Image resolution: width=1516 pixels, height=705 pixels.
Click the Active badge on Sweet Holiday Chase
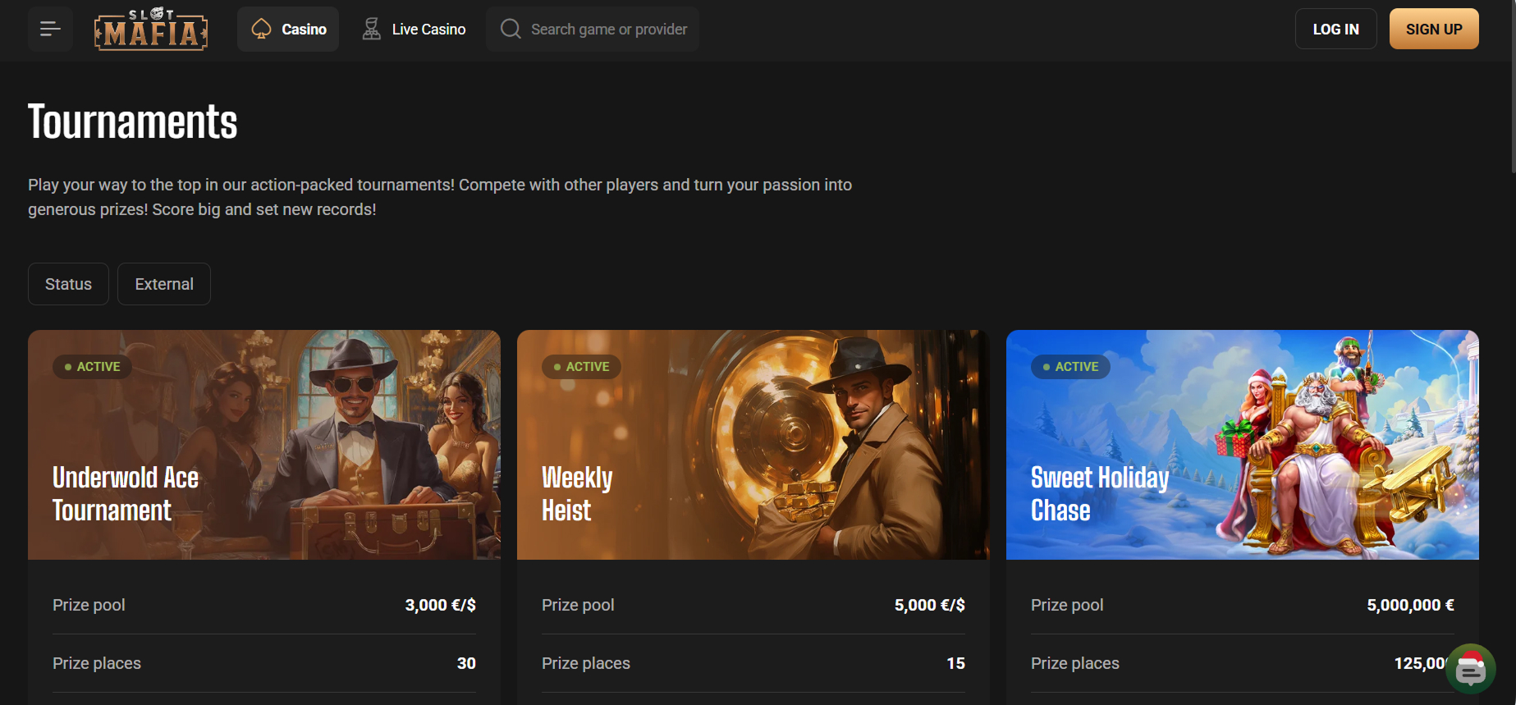click(1070, 367)
